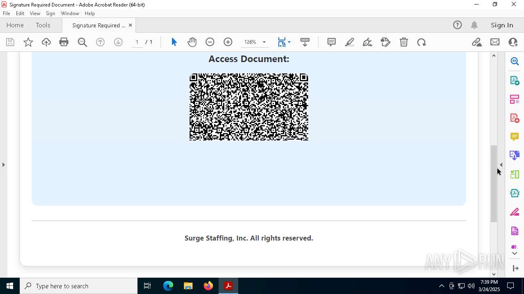The image size is (524, 294).
Task: Collapse the right tools pane
Action: tap(515, 268)
